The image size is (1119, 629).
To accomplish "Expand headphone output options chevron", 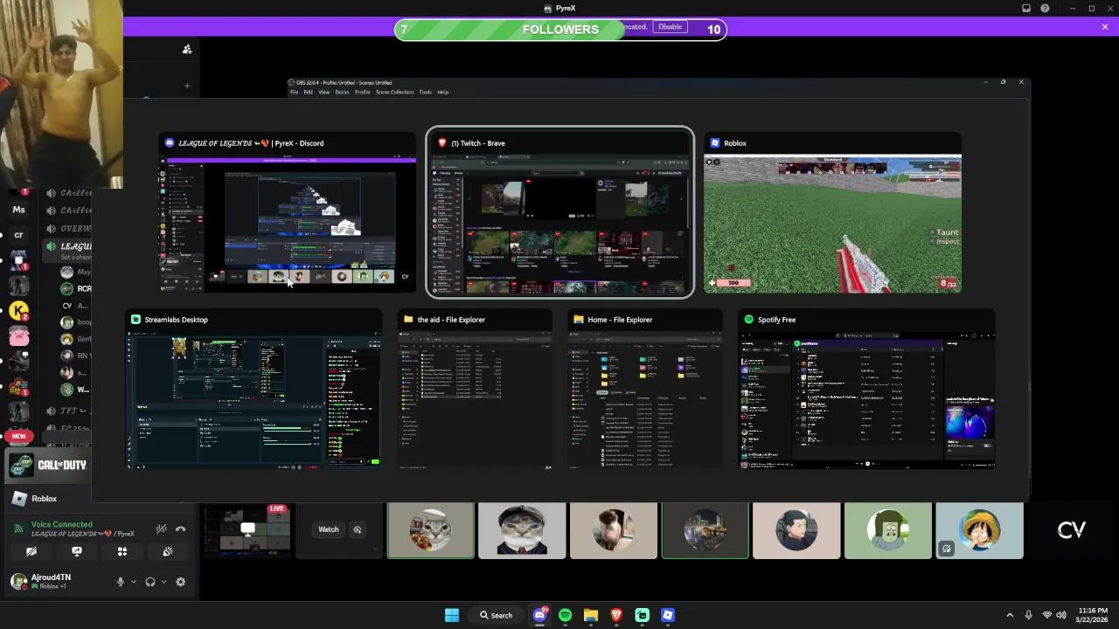I will [x=163, y=582].
